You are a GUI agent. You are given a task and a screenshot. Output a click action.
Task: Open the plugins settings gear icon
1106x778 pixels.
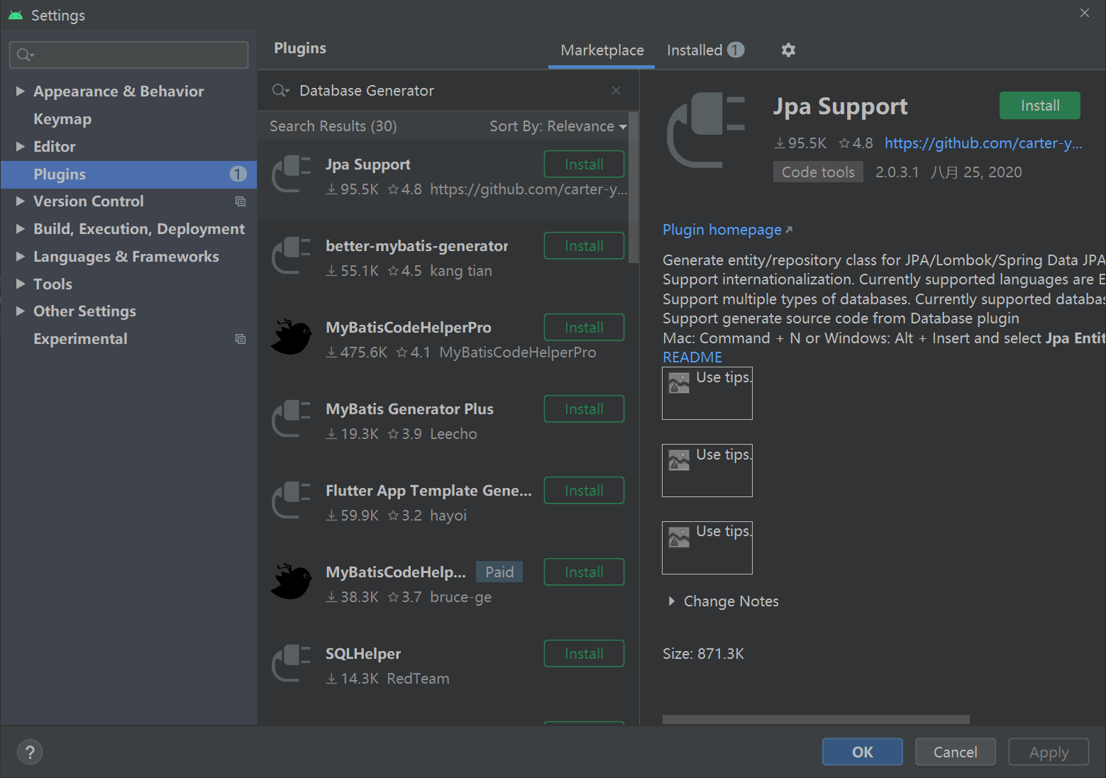point(788,50)
